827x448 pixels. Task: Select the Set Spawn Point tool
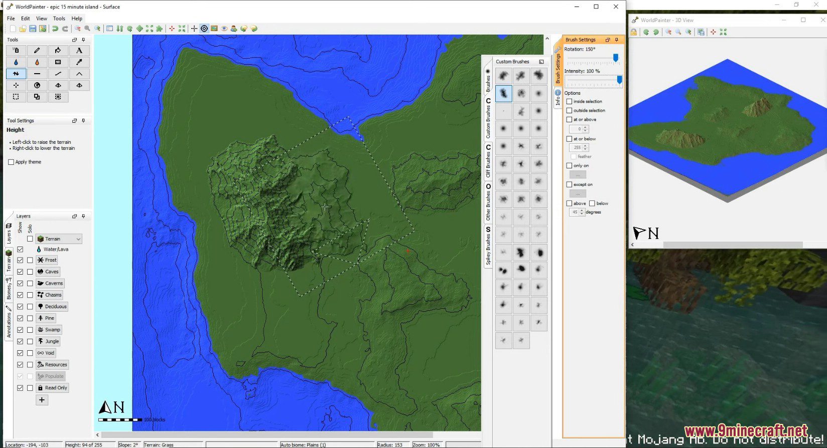pos(16,85)
